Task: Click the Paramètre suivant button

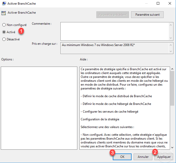Action: (x=147, y=15)
